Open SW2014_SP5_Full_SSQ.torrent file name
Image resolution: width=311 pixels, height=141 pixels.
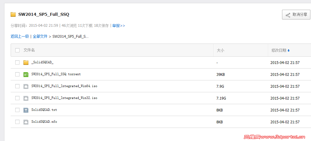click(56, 74)
